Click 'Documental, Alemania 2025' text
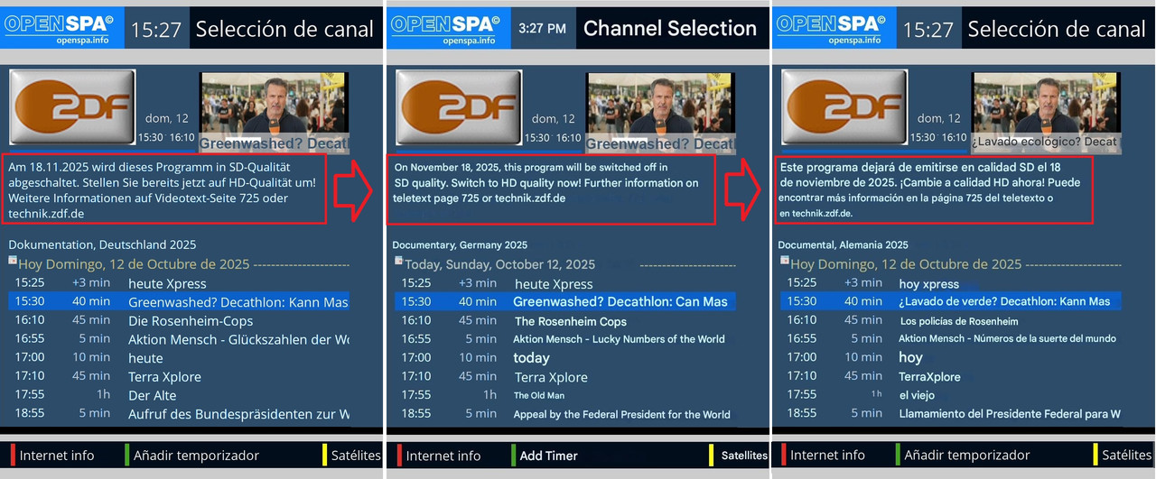 coord(844,244)
